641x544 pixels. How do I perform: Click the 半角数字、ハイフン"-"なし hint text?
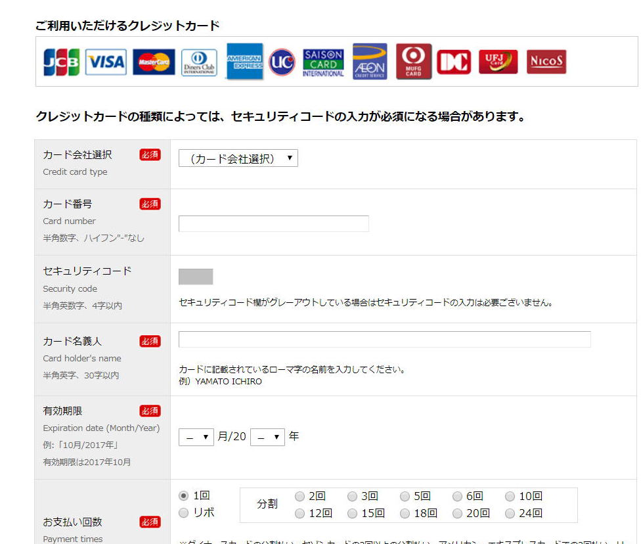(x=94, y=238)
